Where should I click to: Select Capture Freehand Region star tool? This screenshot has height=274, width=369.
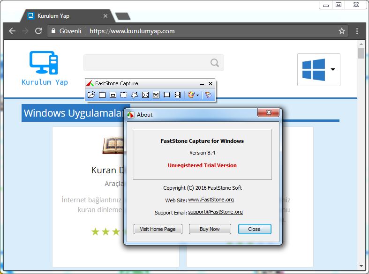[135, 95]
